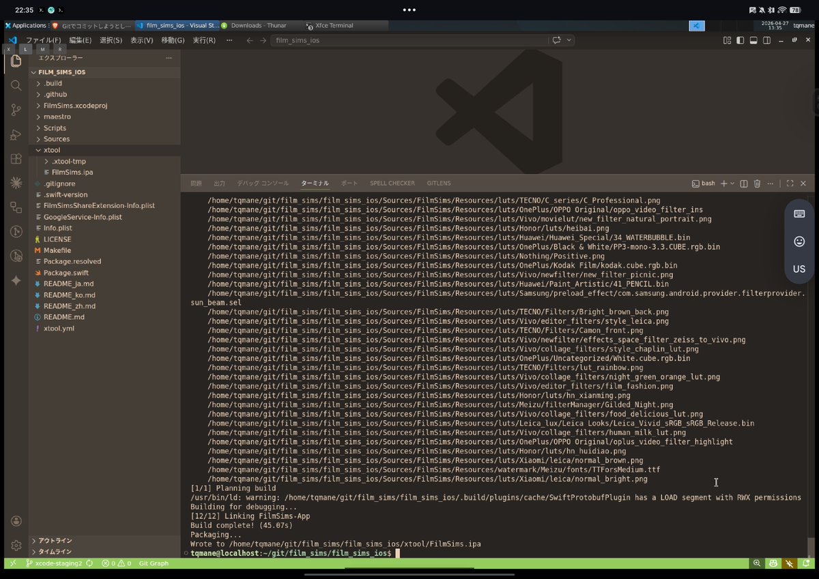Expand the .github folder
Screen dimensions: 819x579
105,94
